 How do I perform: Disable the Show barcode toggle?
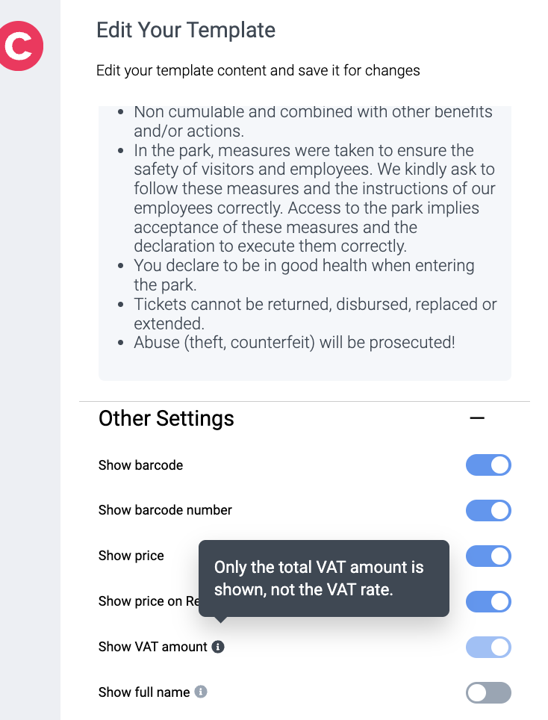(488, 465)
